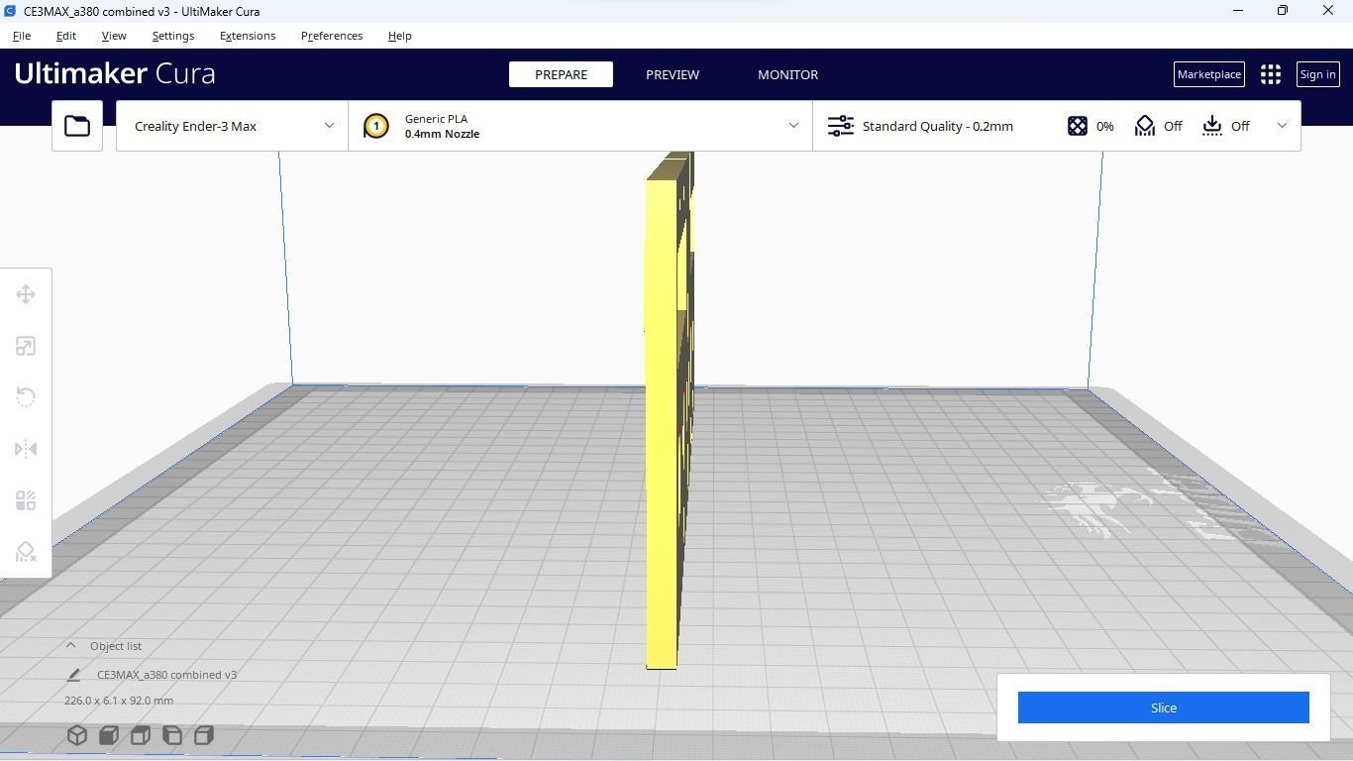Open the Extensions menu
The height and width of the screenshot is (761, 1353).
pos(248,36)
